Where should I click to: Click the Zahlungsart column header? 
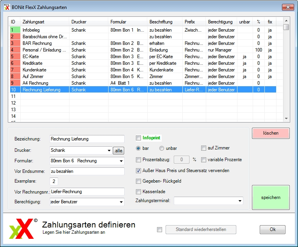[x=45, y=22]
